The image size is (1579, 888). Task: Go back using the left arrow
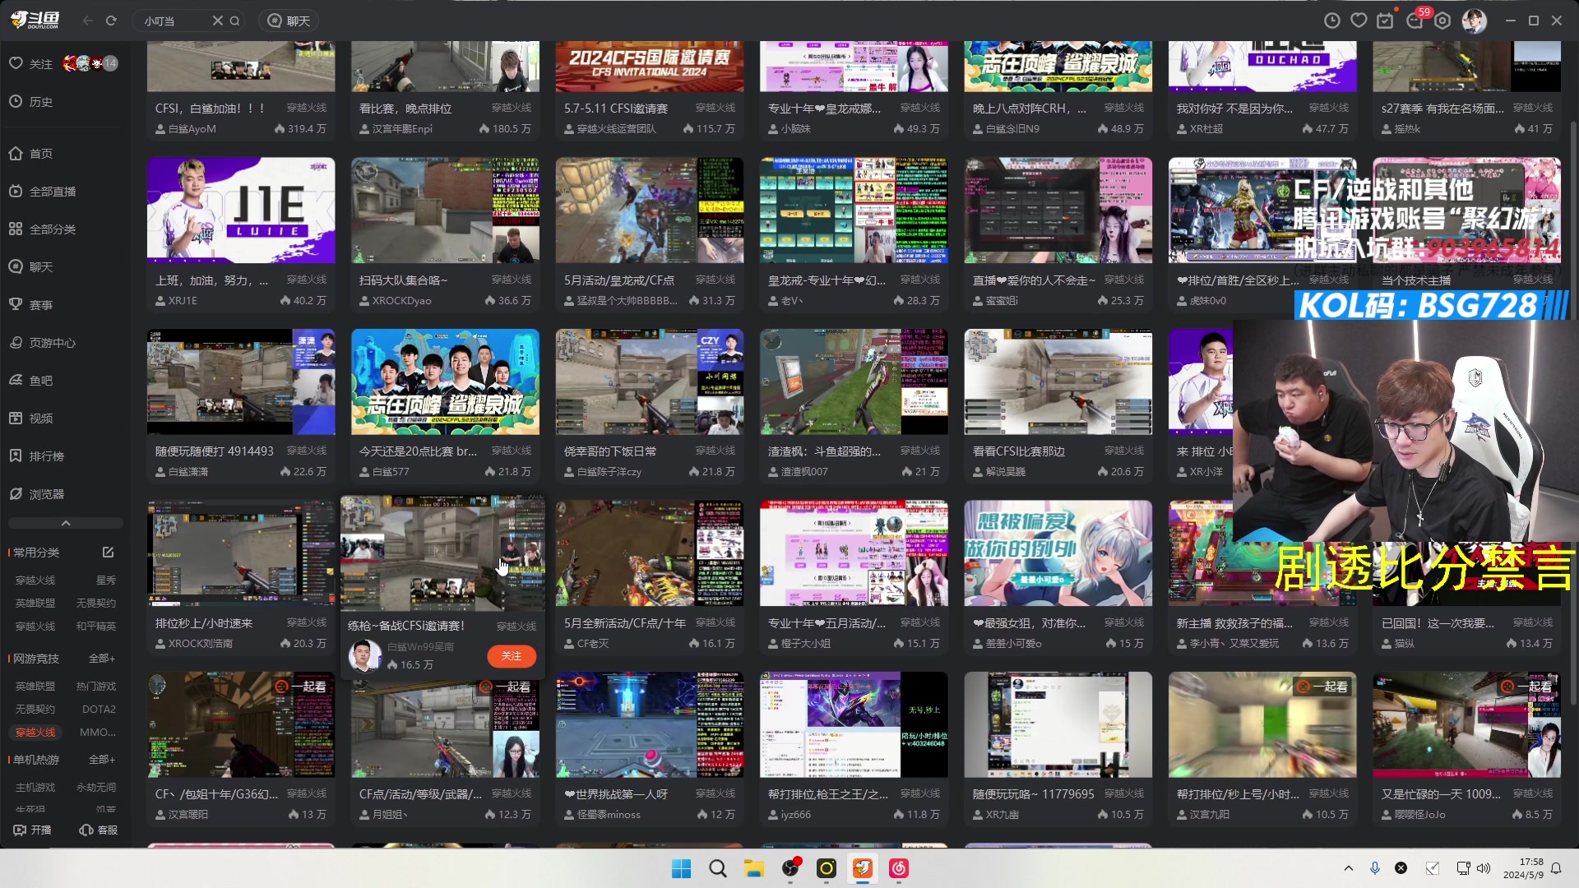tap(88, 21)
